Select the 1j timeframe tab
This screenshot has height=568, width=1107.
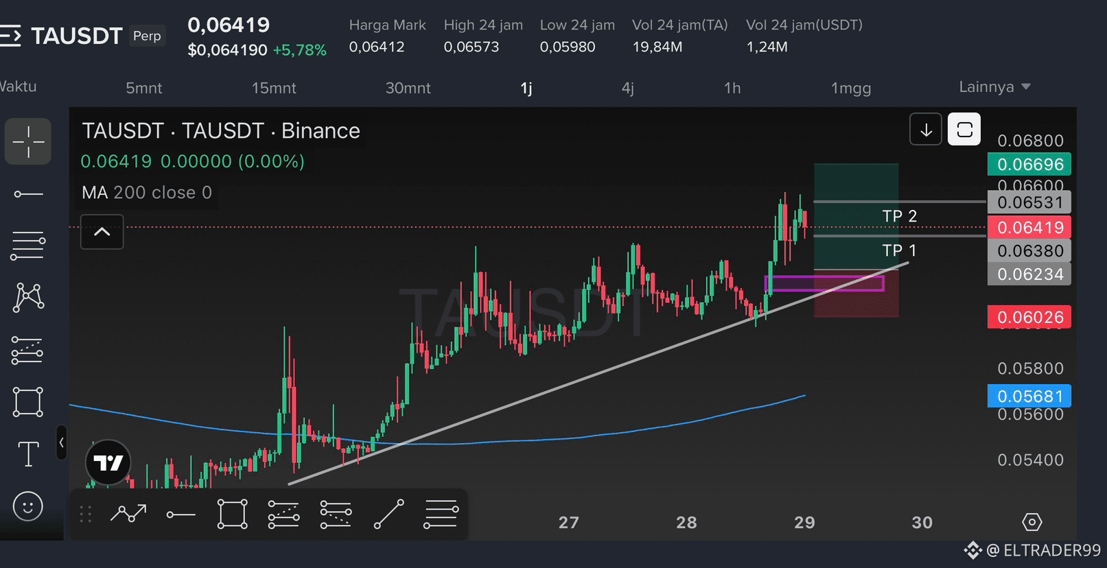[526, 88]
